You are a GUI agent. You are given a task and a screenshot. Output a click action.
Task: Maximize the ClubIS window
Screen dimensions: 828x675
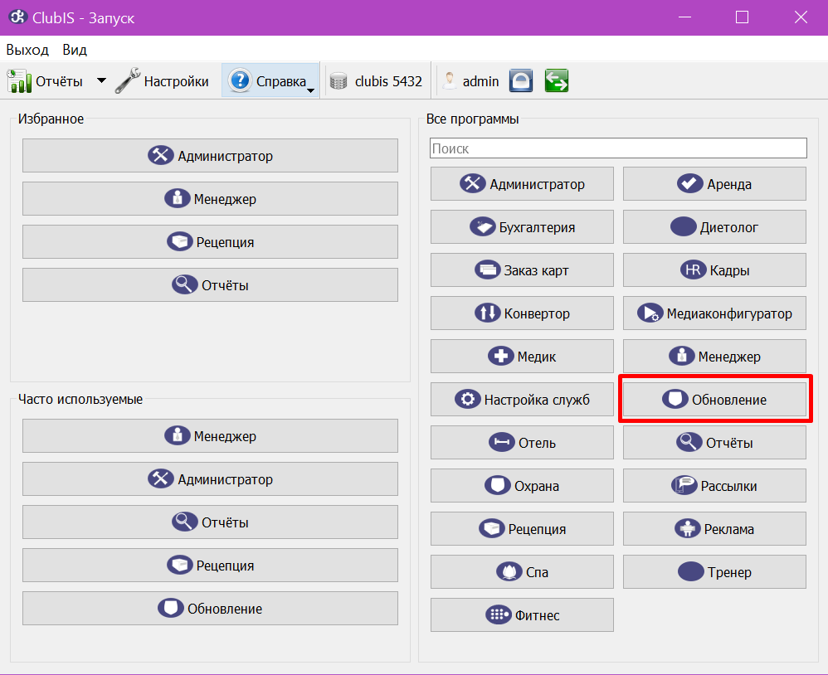point(742,17)
